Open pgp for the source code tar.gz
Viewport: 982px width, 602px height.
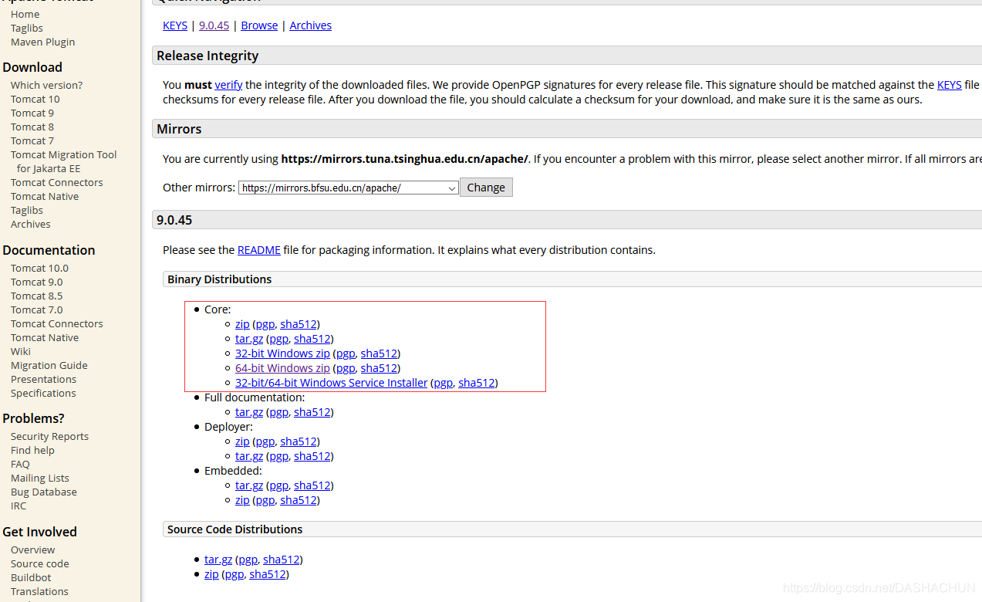248,560
